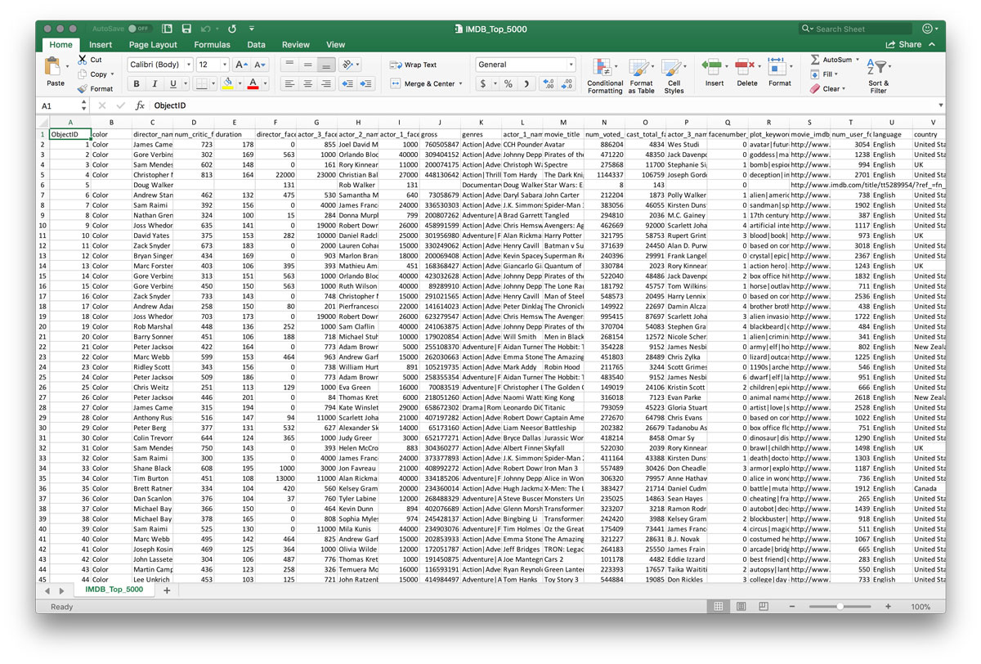Screen dimensions: 981x664
Task: Click the Search Sheet field
Action: [855, 29]
